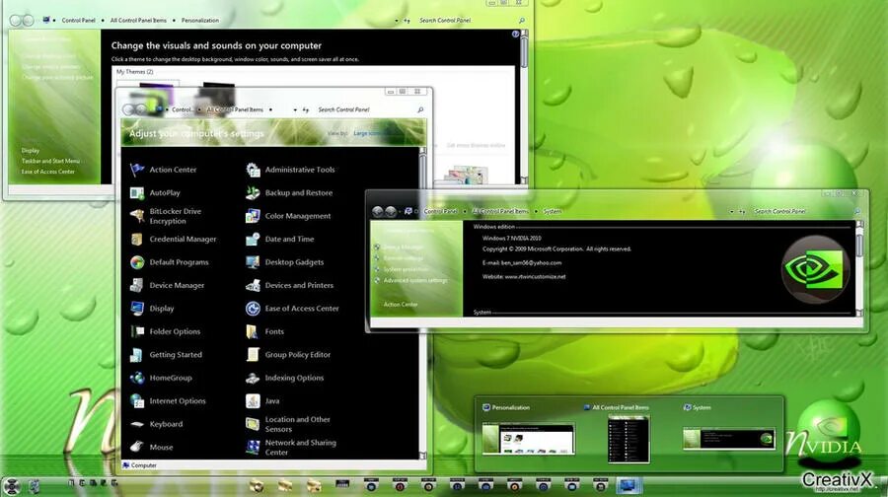Open the Device Manager icon
Image resolution: width=888 pixels, height=497 pixels.
[x=137, y=285]
